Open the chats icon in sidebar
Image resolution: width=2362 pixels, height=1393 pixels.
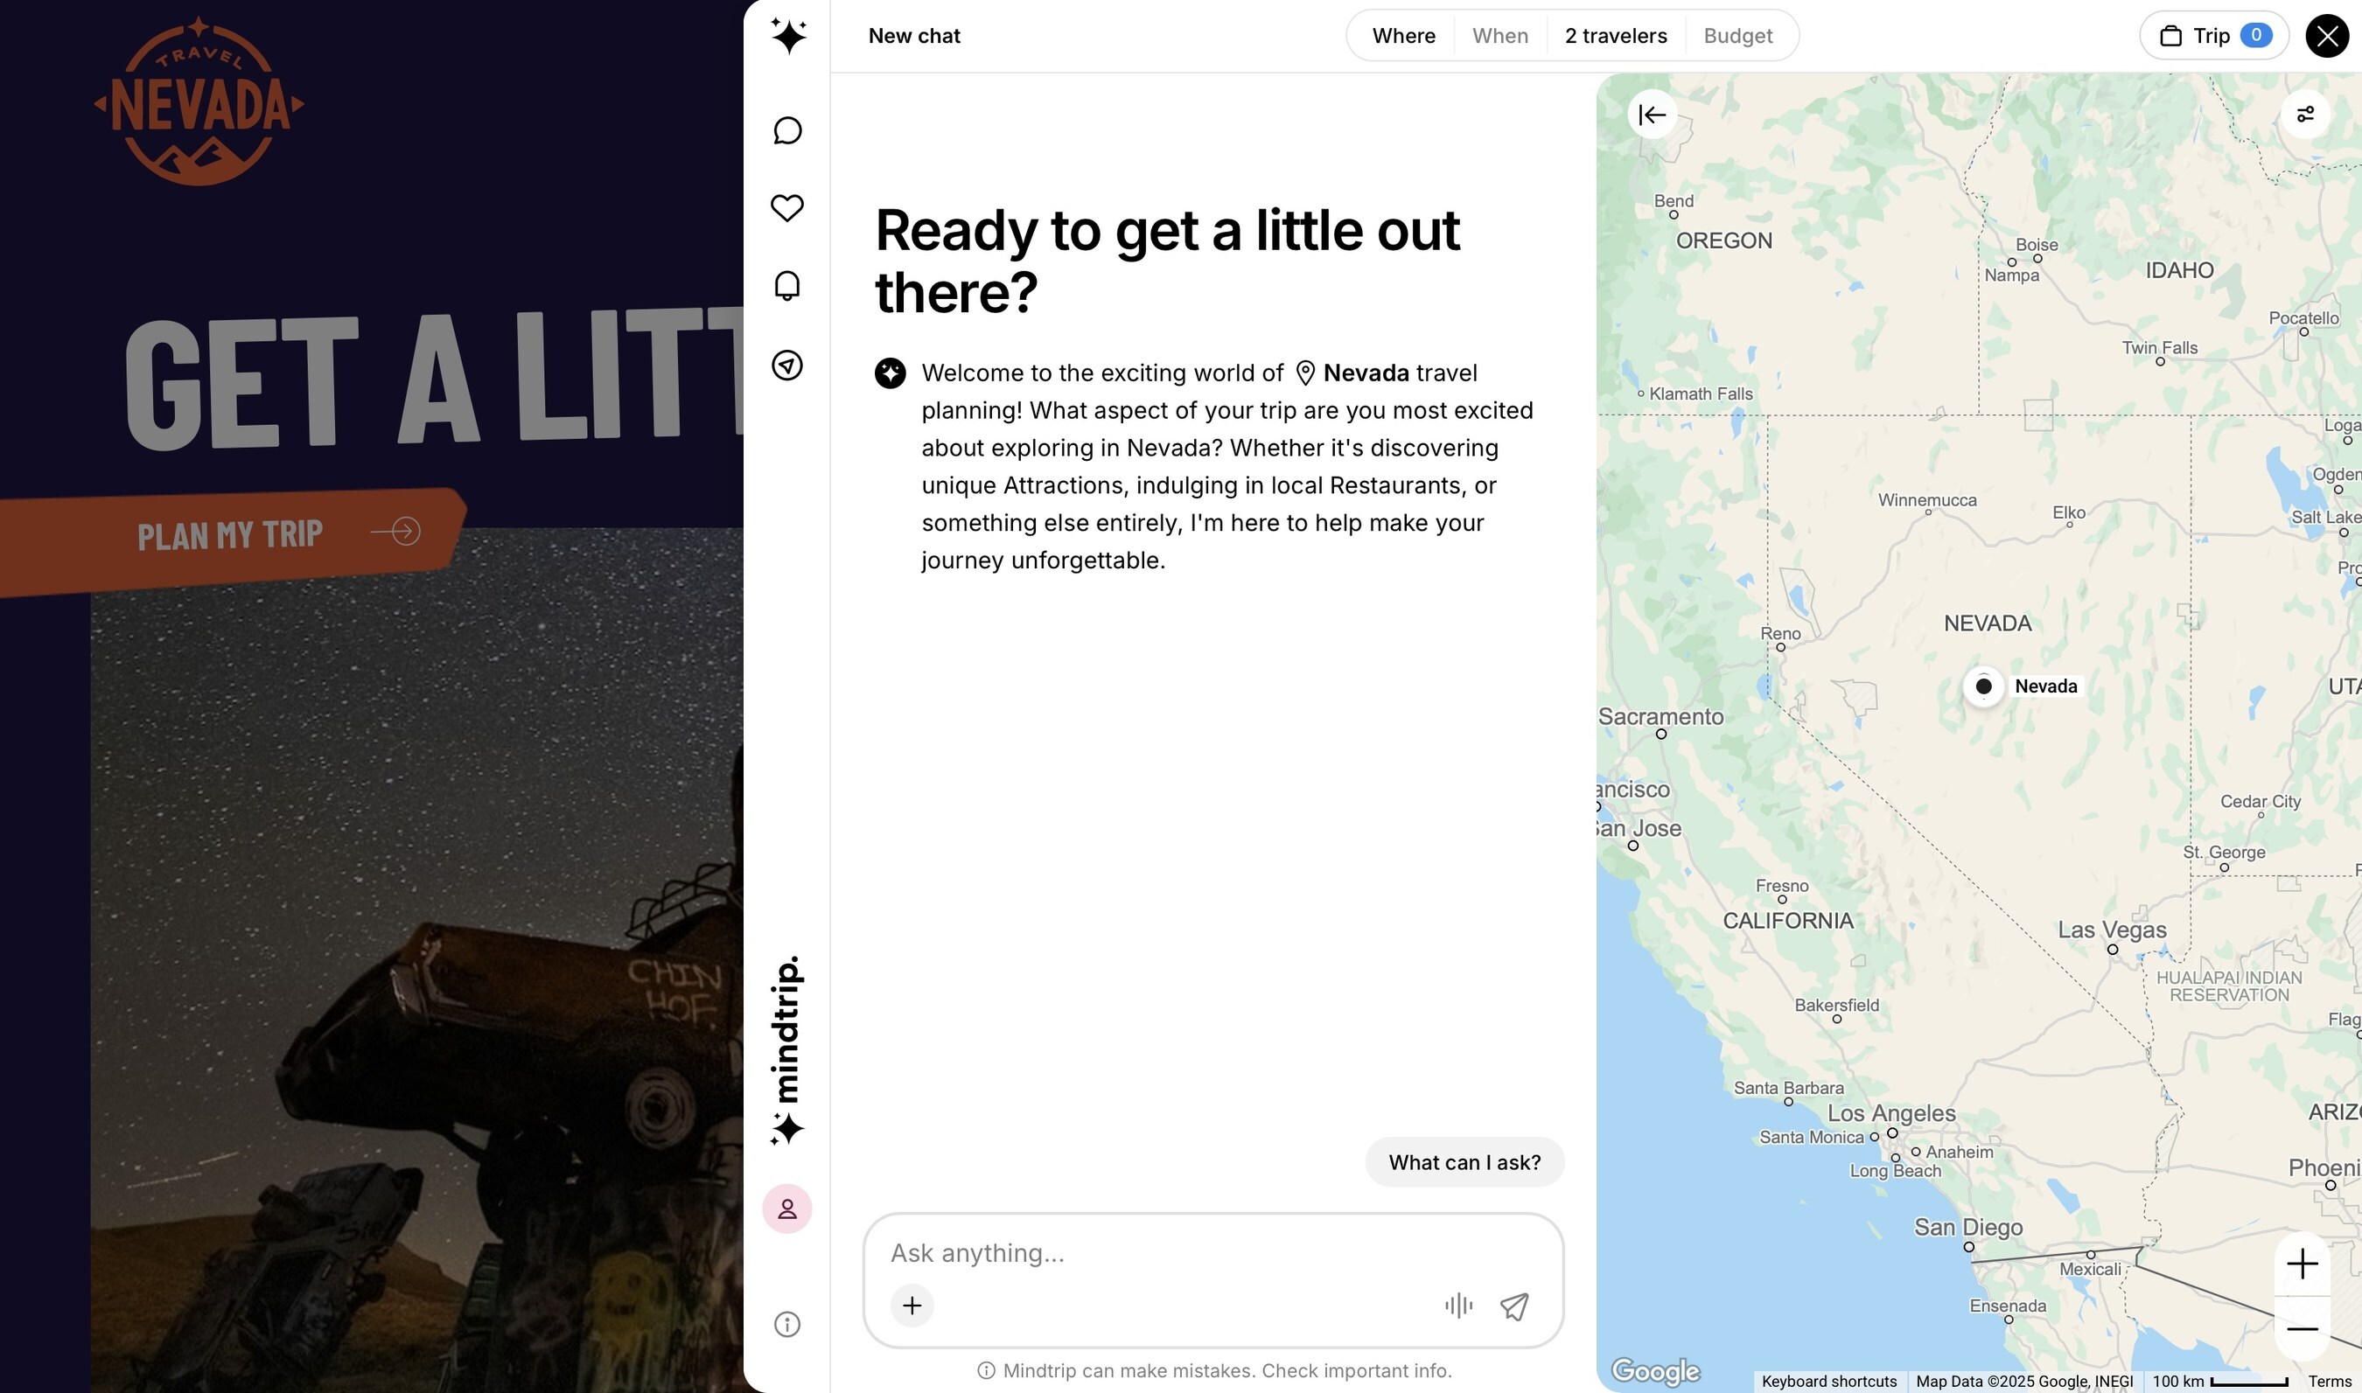click(786, 130)
